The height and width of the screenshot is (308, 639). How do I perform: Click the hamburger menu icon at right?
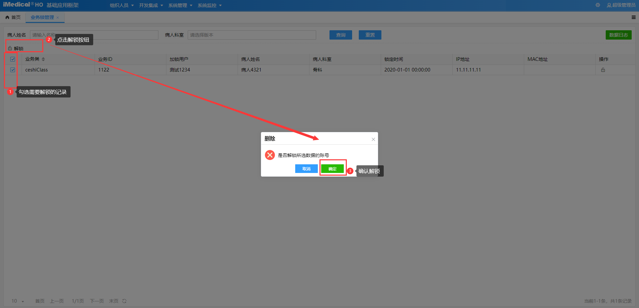point(633,17)
